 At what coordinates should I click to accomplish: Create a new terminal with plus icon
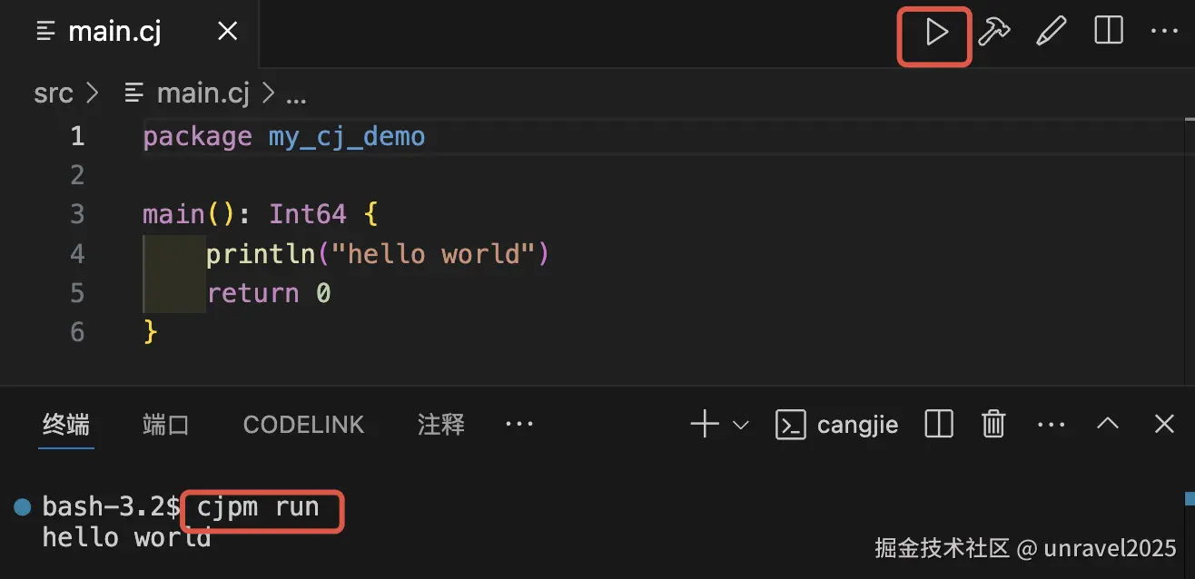pyautogui.click(x=705, y=424)
